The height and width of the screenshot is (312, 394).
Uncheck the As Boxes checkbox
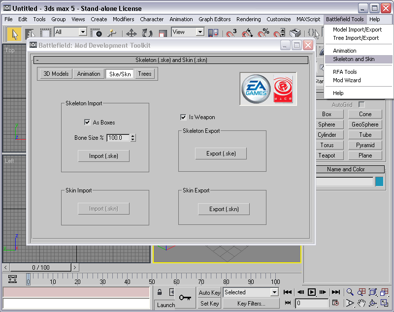coord(87,122)
